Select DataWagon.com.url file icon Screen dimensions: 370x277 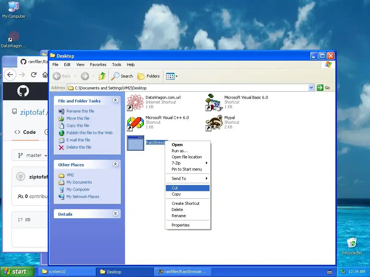[135, 102]
